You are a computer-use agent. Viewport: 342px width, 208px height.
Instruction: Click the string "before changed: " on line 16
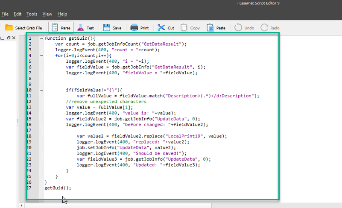click(x=146, y=125)
